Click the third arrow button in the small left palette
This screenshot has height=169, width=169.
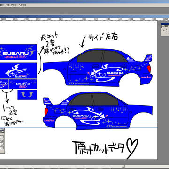pyautogui.click(x=2, y=144)
